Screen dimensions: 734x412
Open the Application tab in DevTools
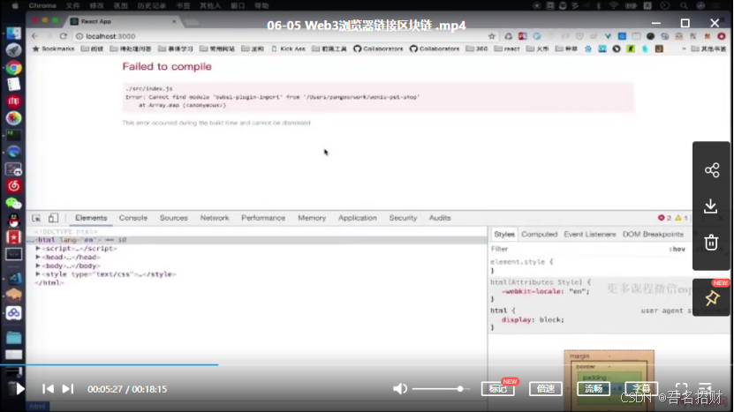click(357, 218)
